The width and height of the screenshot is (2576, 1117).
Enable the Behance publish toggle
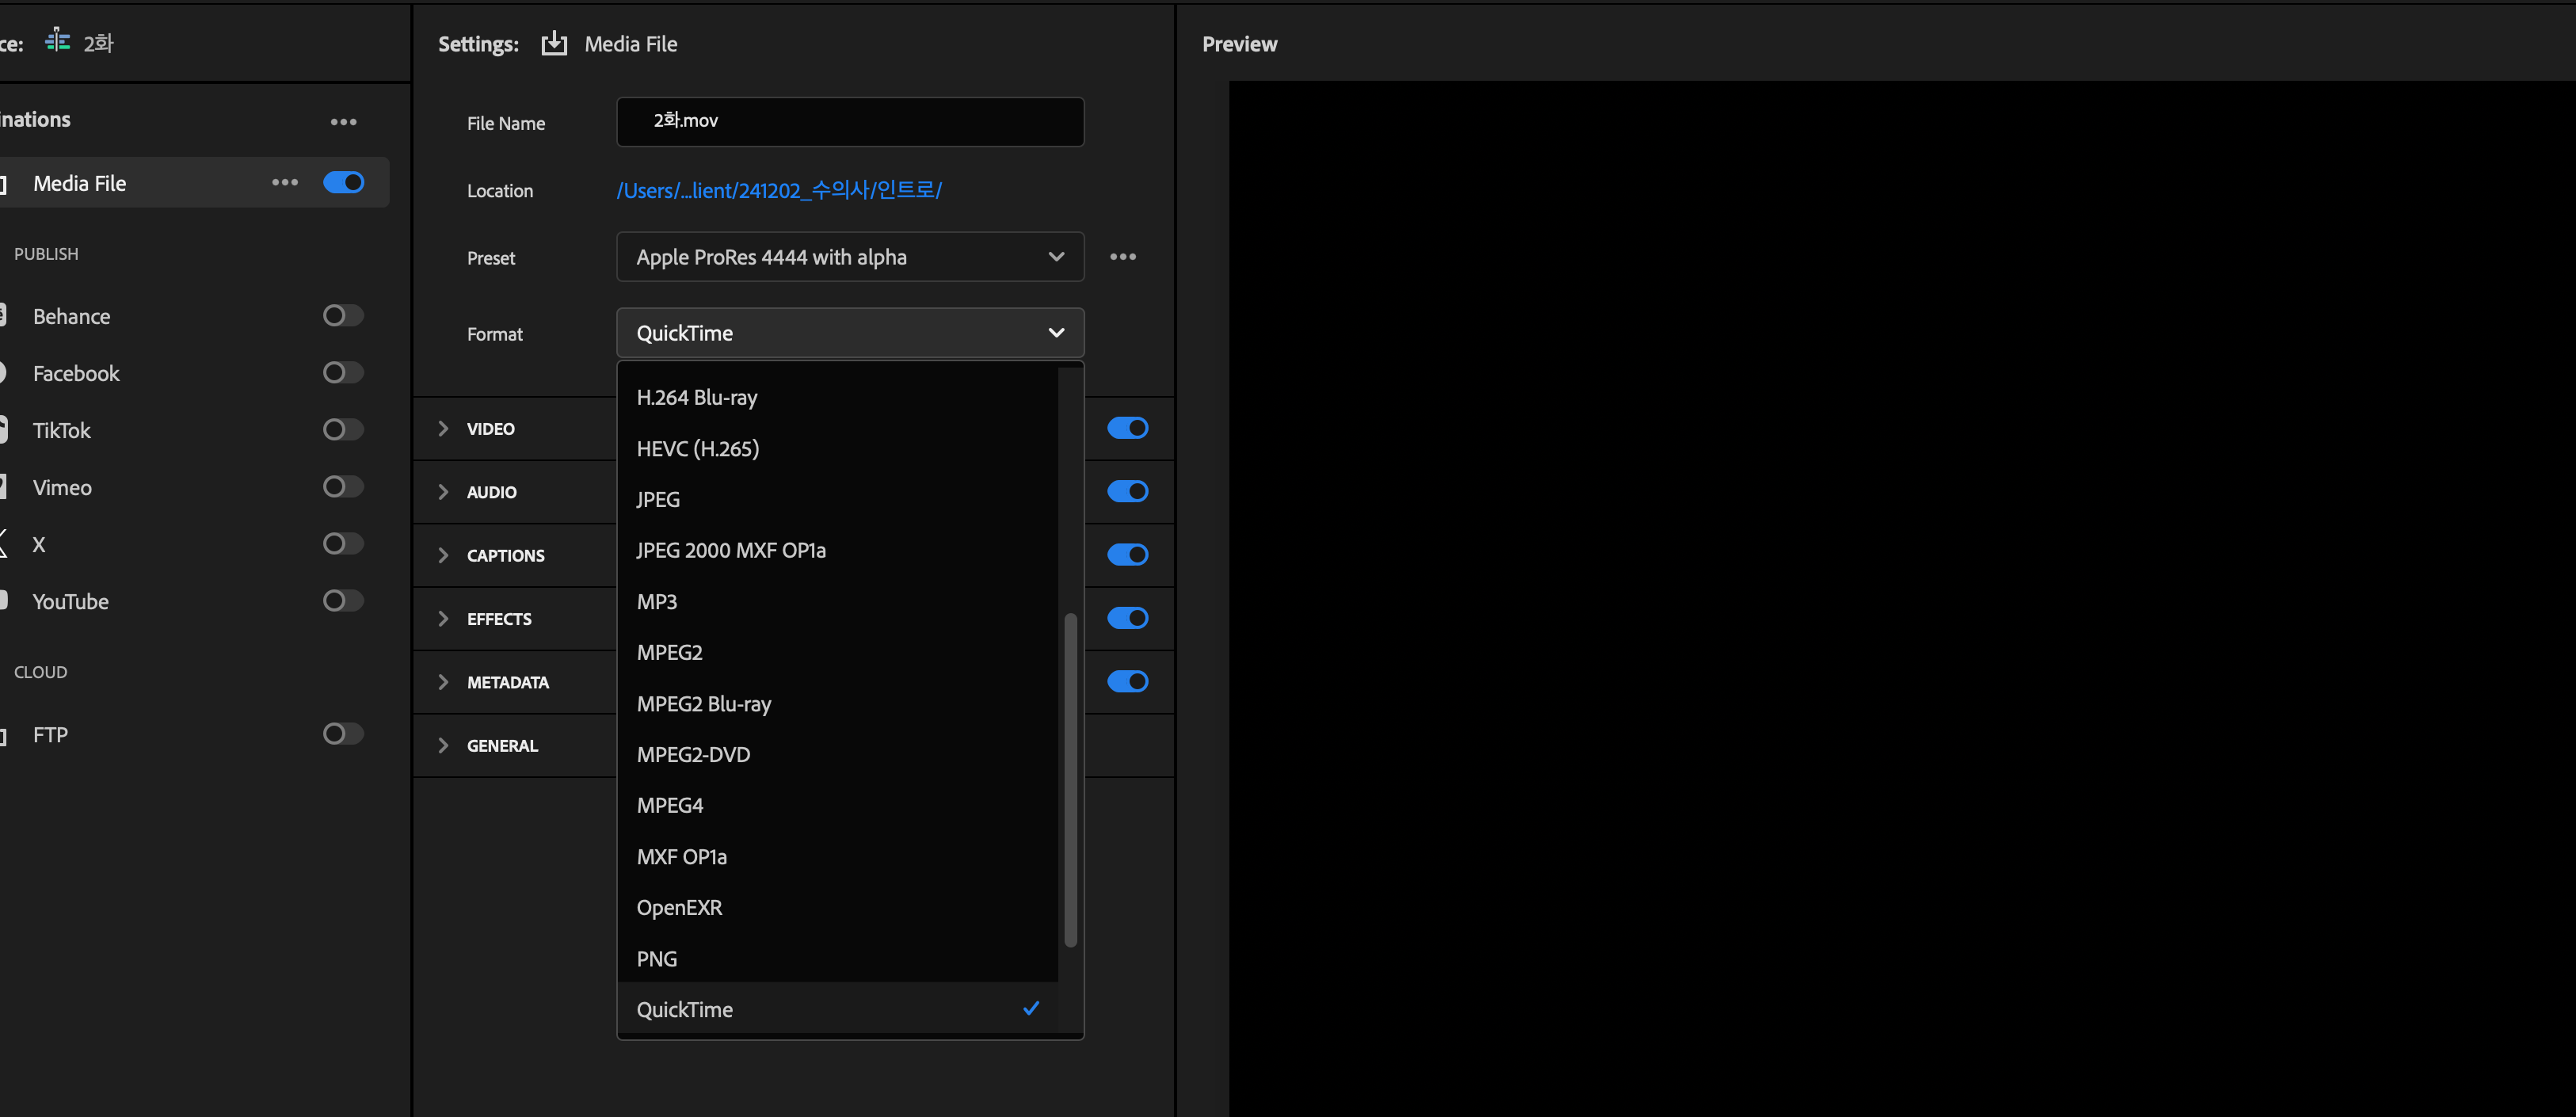[x=343, y=316]
